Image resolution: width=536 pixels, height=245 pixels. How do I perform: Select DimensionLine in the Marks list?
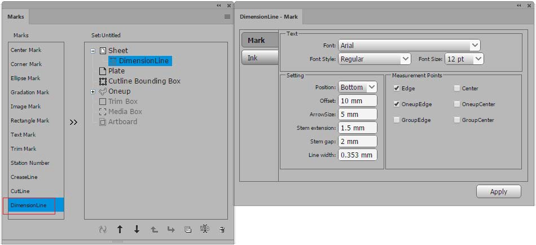(36, 205)
